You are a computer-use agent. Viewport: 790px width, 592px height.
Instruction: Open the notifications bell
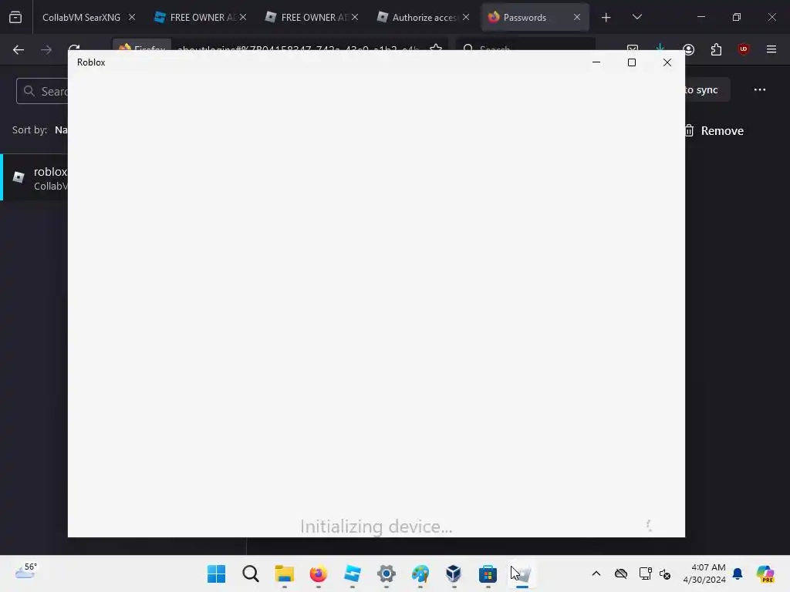pos(738,573)
